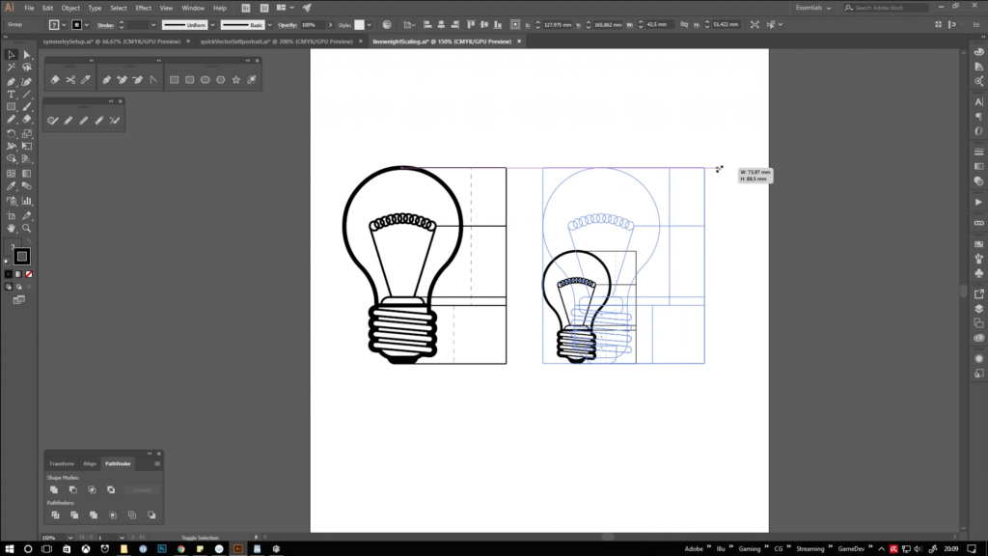Open the Align panel tab
The image size is (988, 556).
(x=89, y=463)
